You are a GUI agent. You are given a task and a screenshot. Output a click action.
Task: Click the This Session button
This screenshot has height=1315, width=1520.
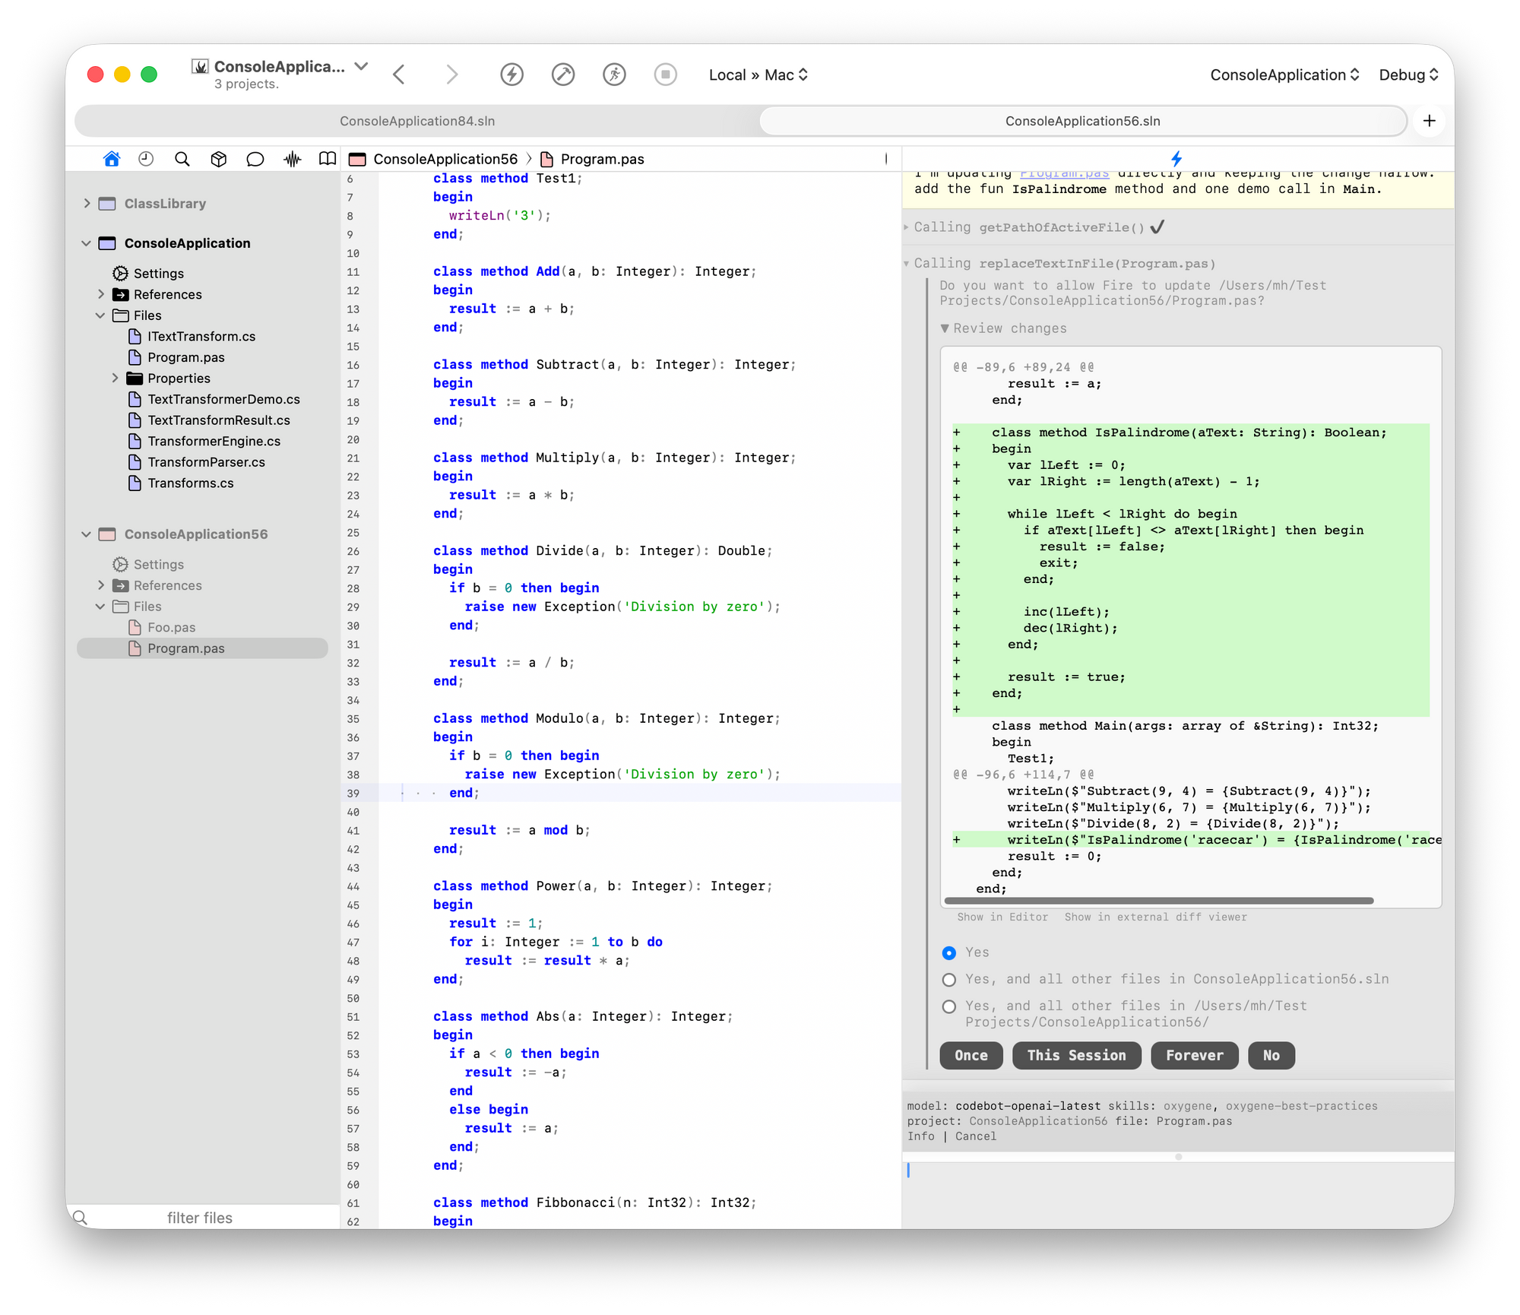pyautogui.click(x=1076, y=1055)
